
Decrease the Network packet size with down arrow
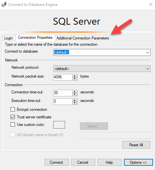coord(75,79)
